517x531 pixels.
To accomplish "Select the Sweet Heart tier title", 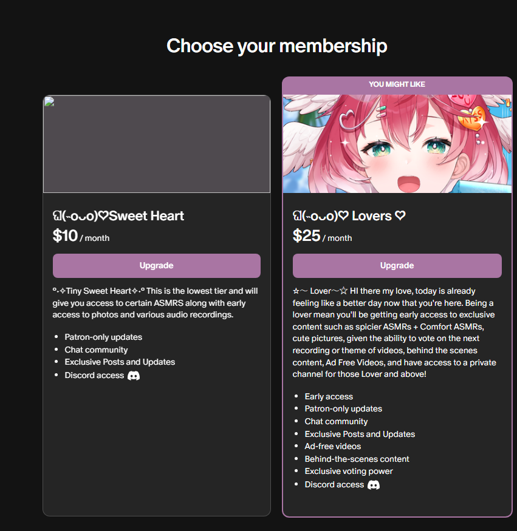I will point(118,215).
